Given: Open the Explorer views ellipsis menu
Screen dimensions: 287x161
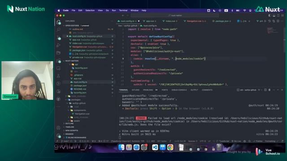Looking at the screenshot, I should pos(112,21).
